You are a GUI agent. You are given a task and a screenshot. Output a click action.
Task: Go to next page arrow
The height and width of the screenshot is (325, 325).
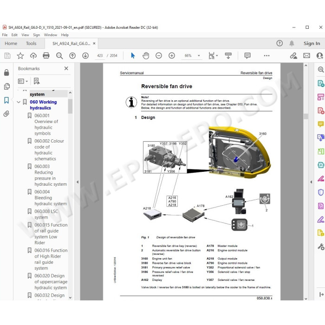point(85,56)
